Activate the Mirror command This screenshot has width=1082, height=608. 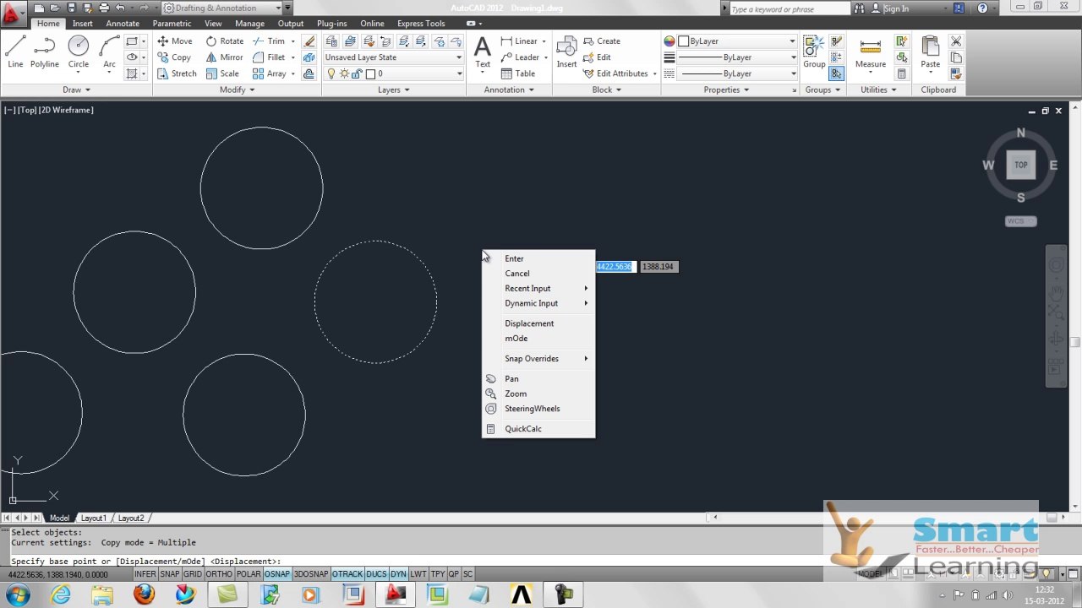coord(224,57)
